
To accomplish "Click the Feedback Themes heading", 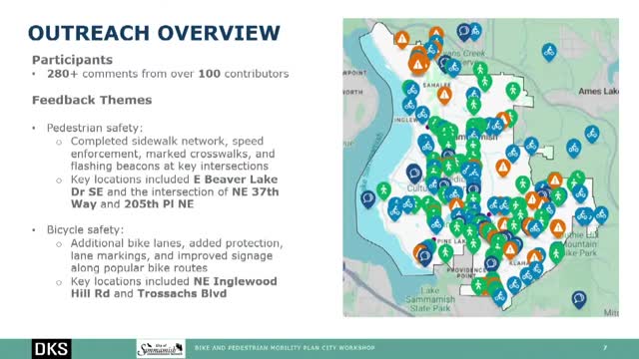I will [x=92, y=100].
